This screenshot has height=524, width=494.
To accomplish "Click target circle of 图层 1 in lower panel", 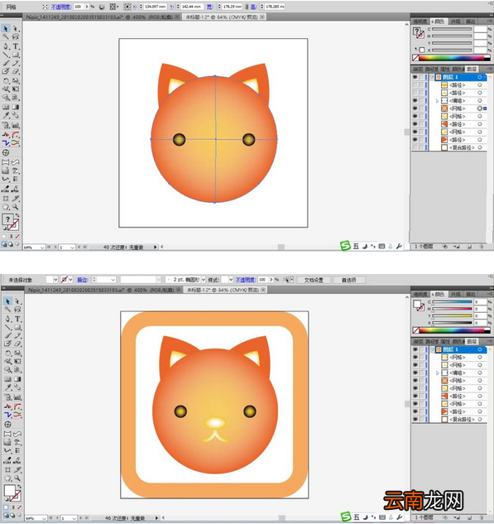I will pyautogui.click(x=480, y=349).
